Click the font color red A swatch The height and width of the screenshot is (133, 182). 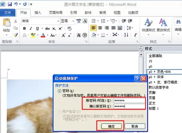coord(43,35)
